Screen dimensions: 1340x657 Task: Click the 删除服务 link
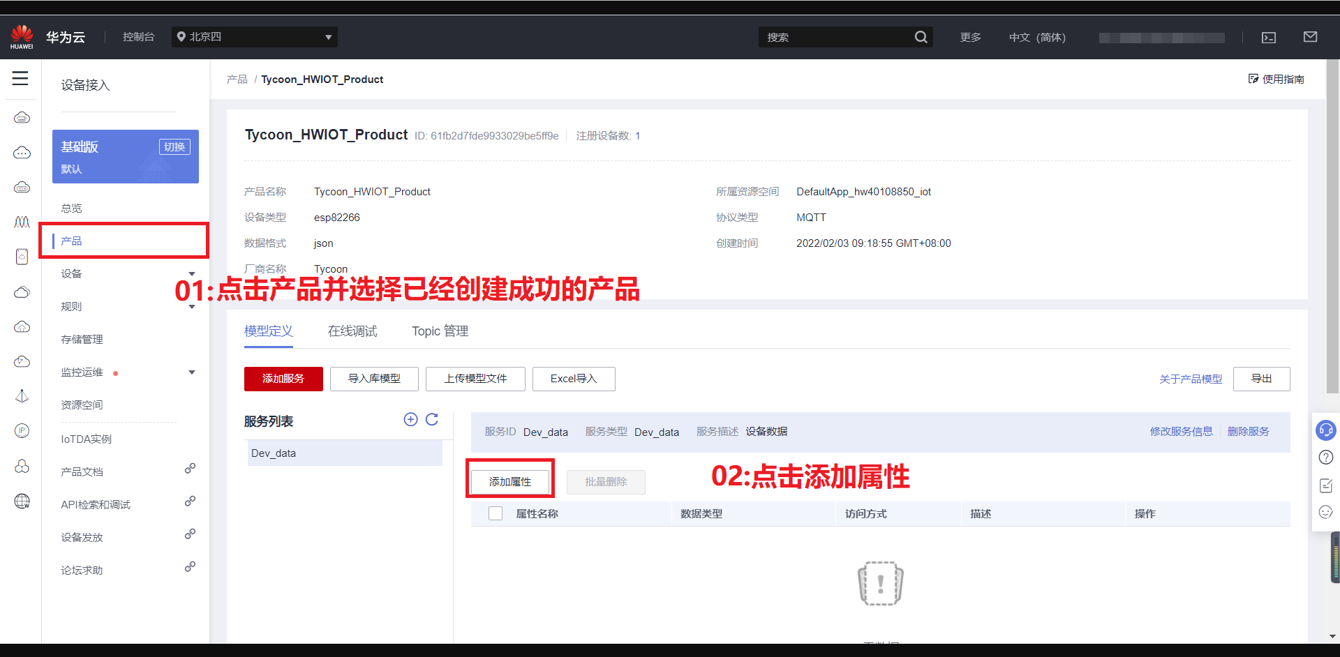coord(1248,431)
